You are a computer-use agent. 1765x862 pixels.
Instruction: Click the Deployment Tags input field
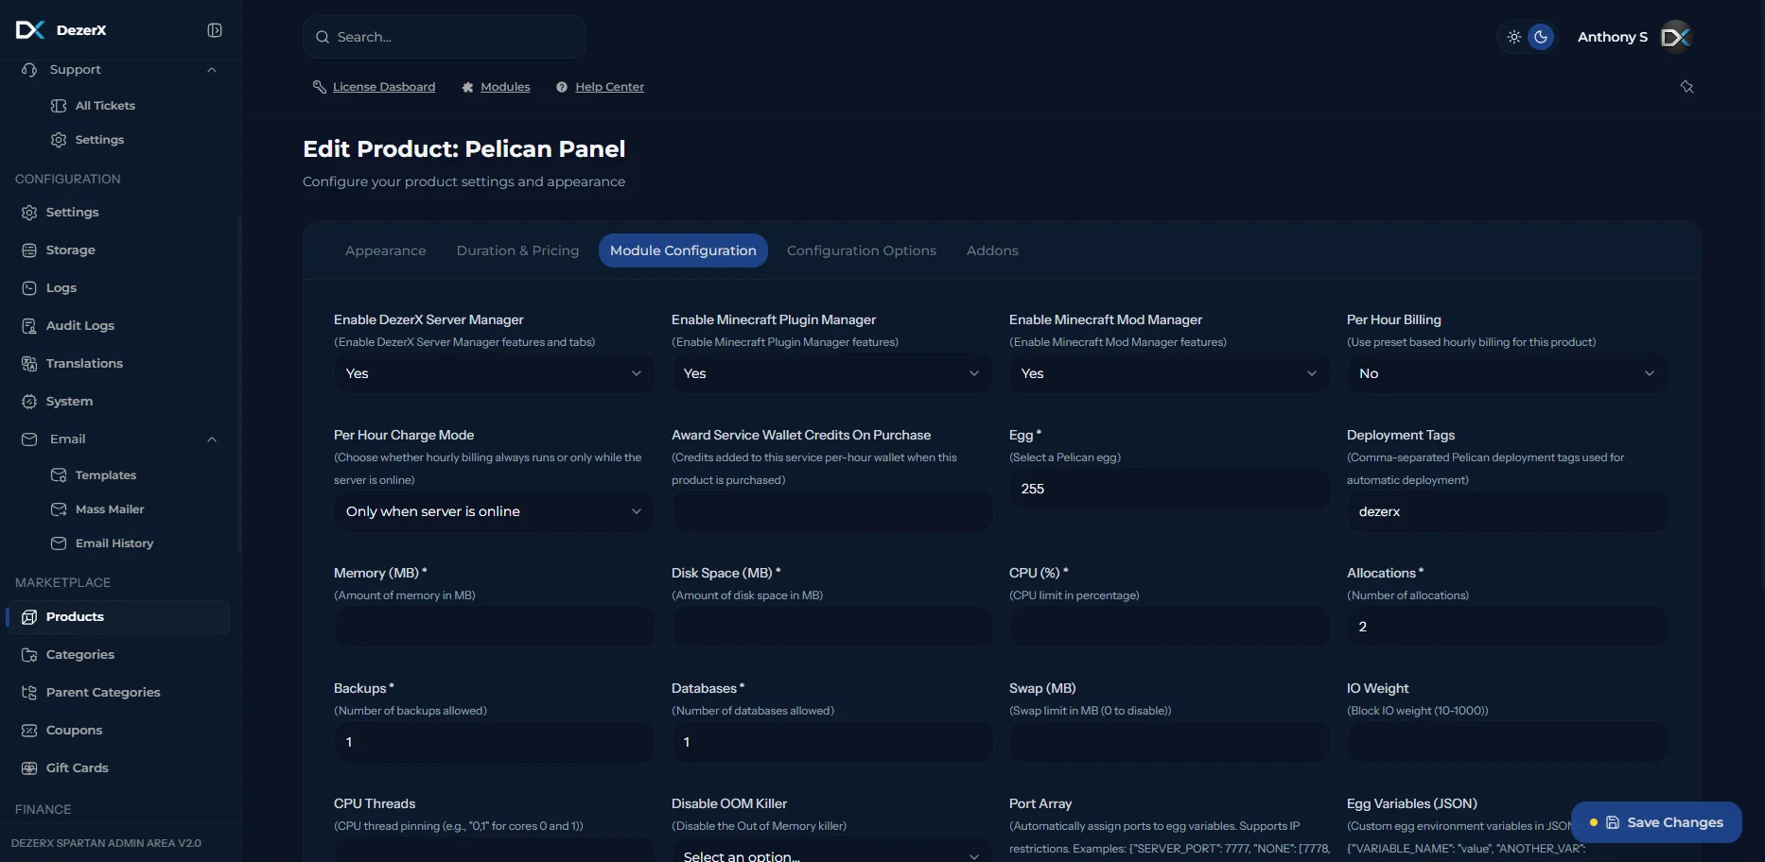(x=1508, y=511)
